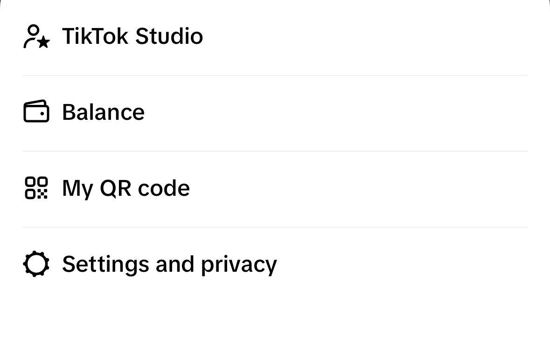Viewport: 550px width, 337px height.
Task: Click the wallet icon next to Balance
Action: click(36, 112)
